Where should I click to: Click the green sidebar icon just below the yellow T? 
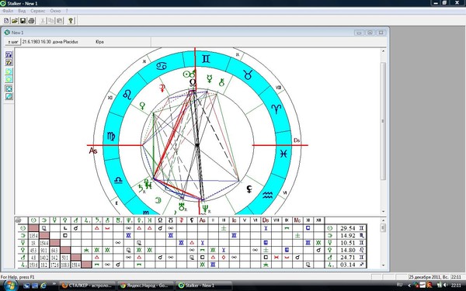pos(9,71)
